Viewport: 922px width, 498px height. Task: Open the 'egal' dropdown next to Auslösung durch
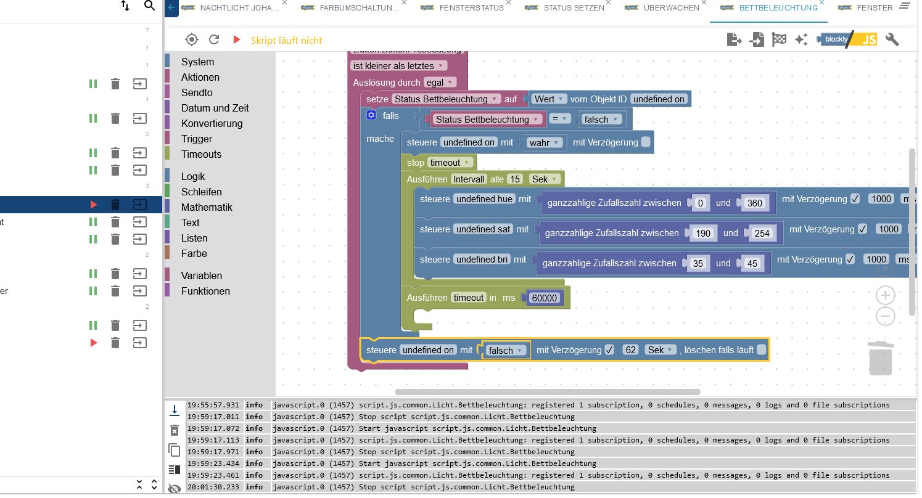point(440,83)
